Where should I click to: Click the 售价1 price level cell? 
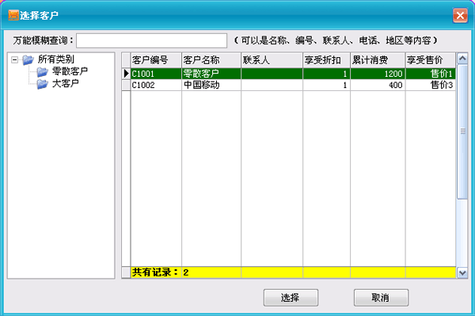(x=431, y=74)
